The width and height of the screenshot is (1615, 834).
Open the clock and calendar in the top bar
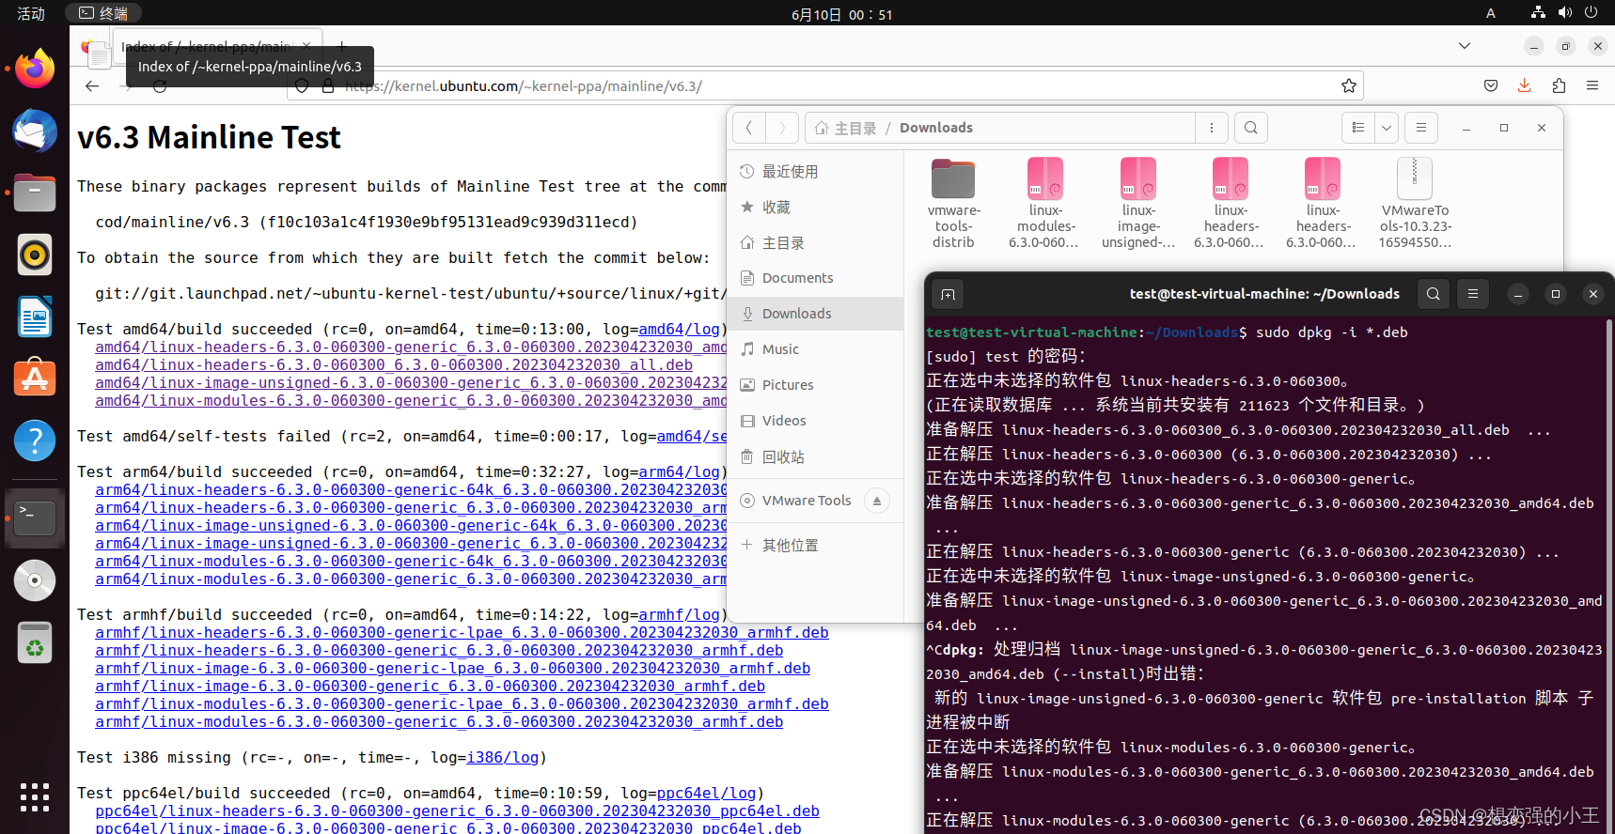(x=842, y=14)
